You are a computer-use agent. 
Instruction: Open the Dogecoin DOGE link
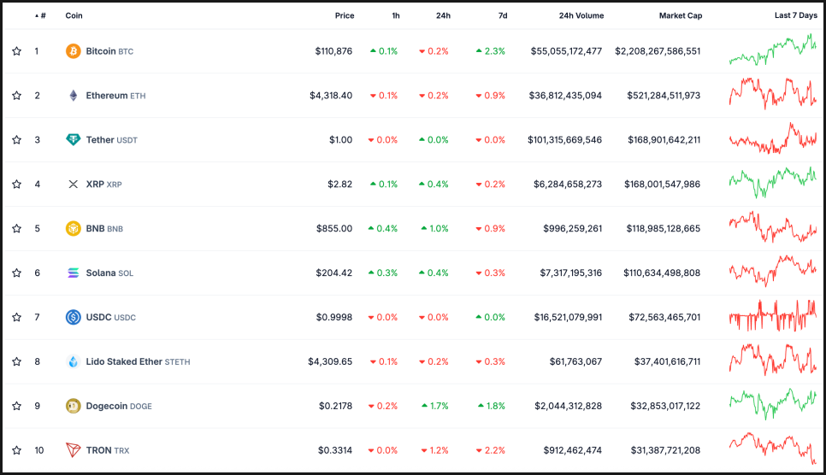[x=119, y=406]
